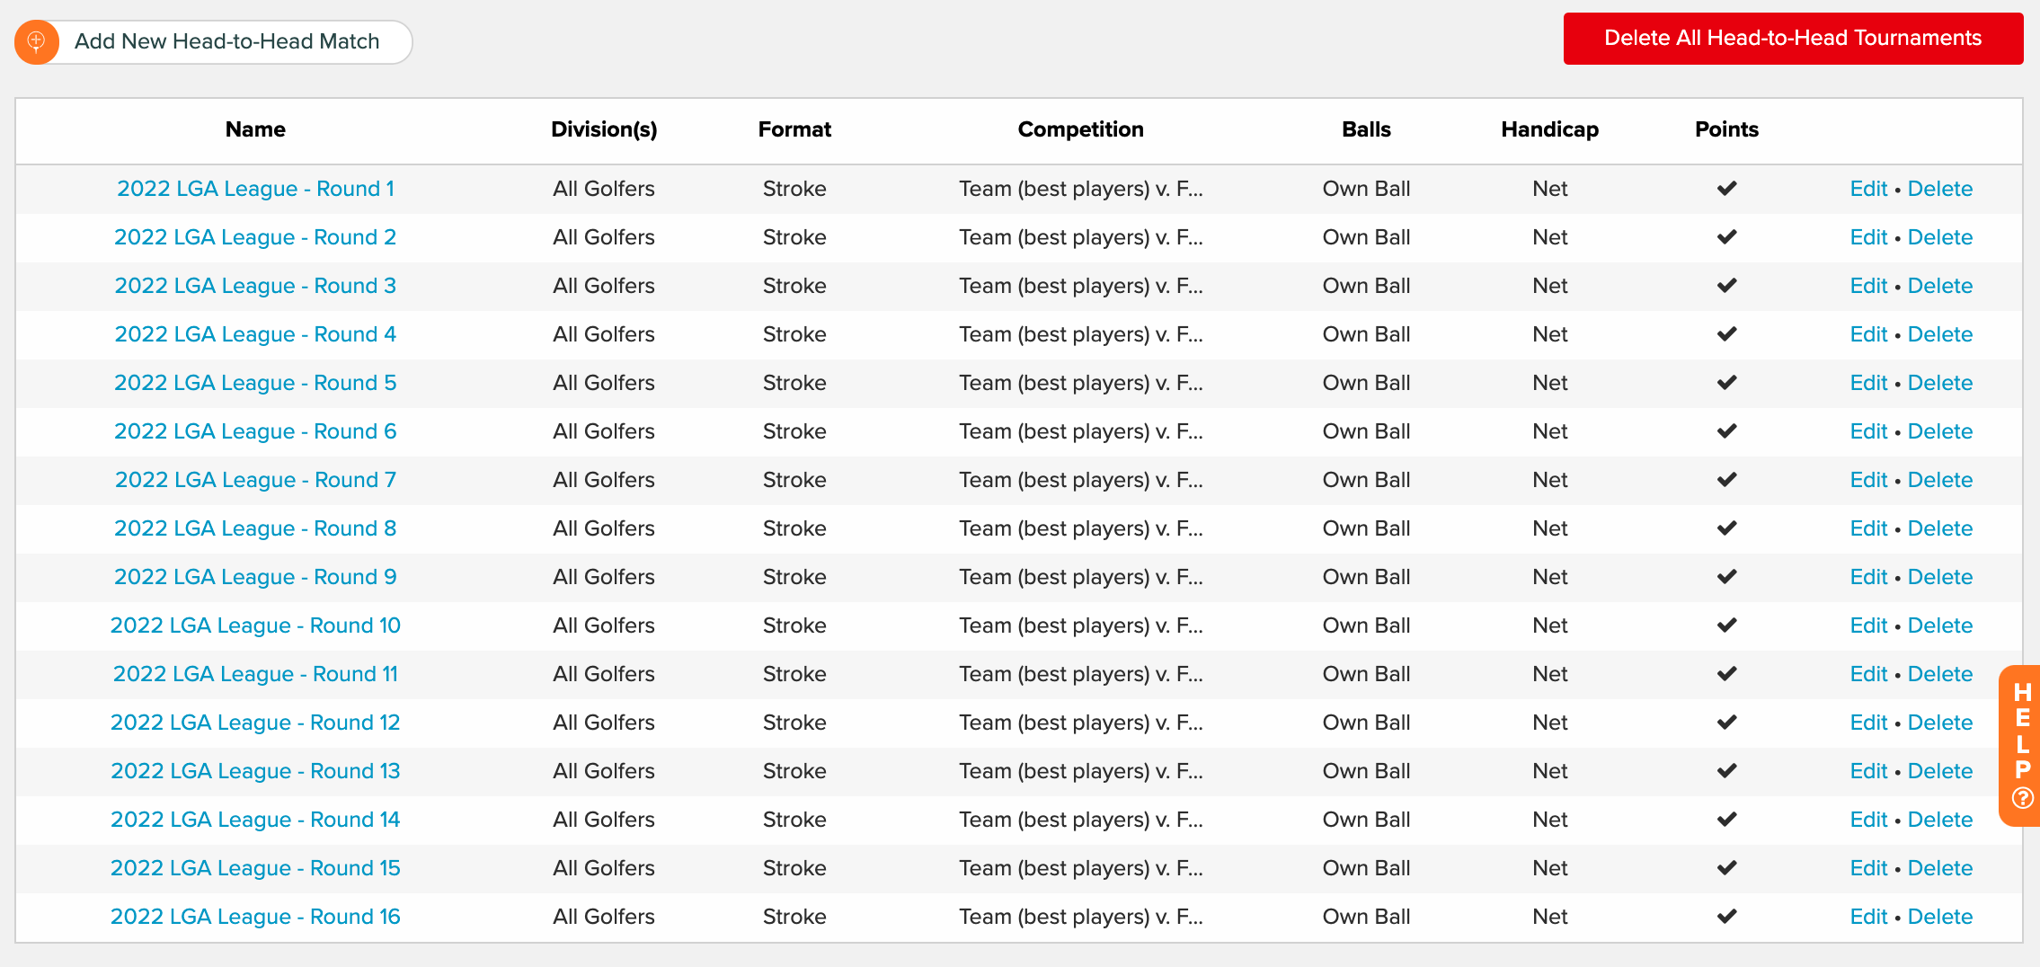
Task: Click the Points checkmark for Round 9
Action: [x=1726, y=577]
